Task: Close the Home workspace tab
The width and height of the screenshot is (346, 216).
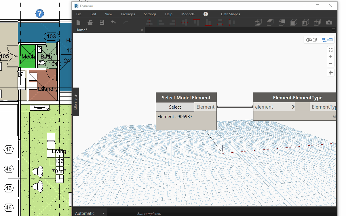Action: (x=142, y=30)
